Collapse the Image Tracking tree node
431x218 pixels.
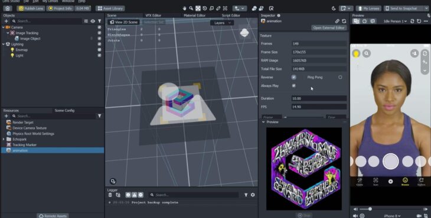click(x=8, y=33)
